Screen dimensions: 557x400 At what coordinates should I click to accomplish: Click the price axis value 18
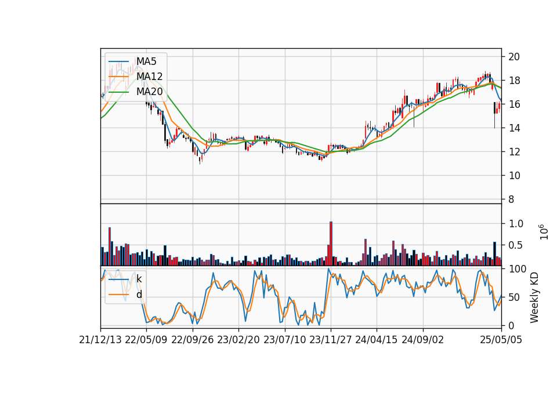[x=514, y=81]
